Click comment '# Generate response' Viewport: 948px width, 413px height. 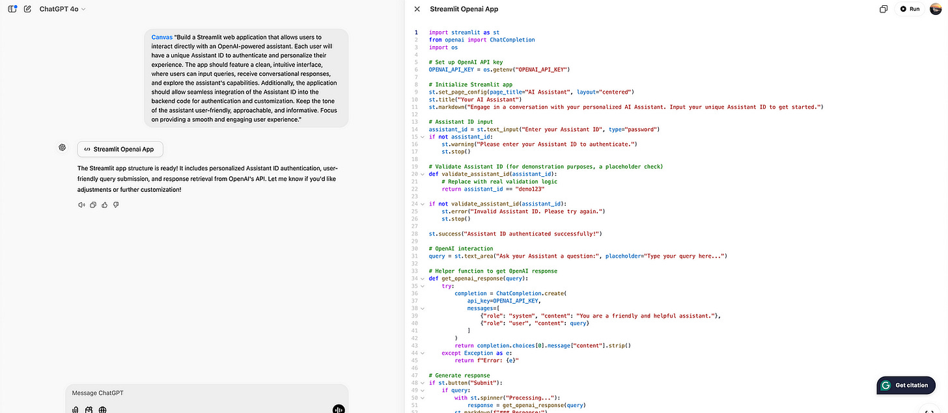coord(461,375)
